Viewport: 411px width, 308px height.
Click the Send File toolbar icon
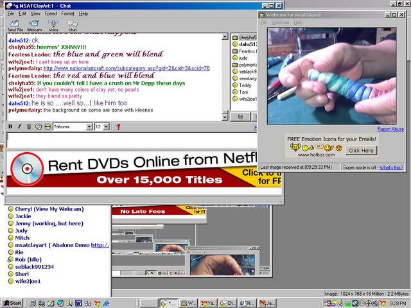15,26
